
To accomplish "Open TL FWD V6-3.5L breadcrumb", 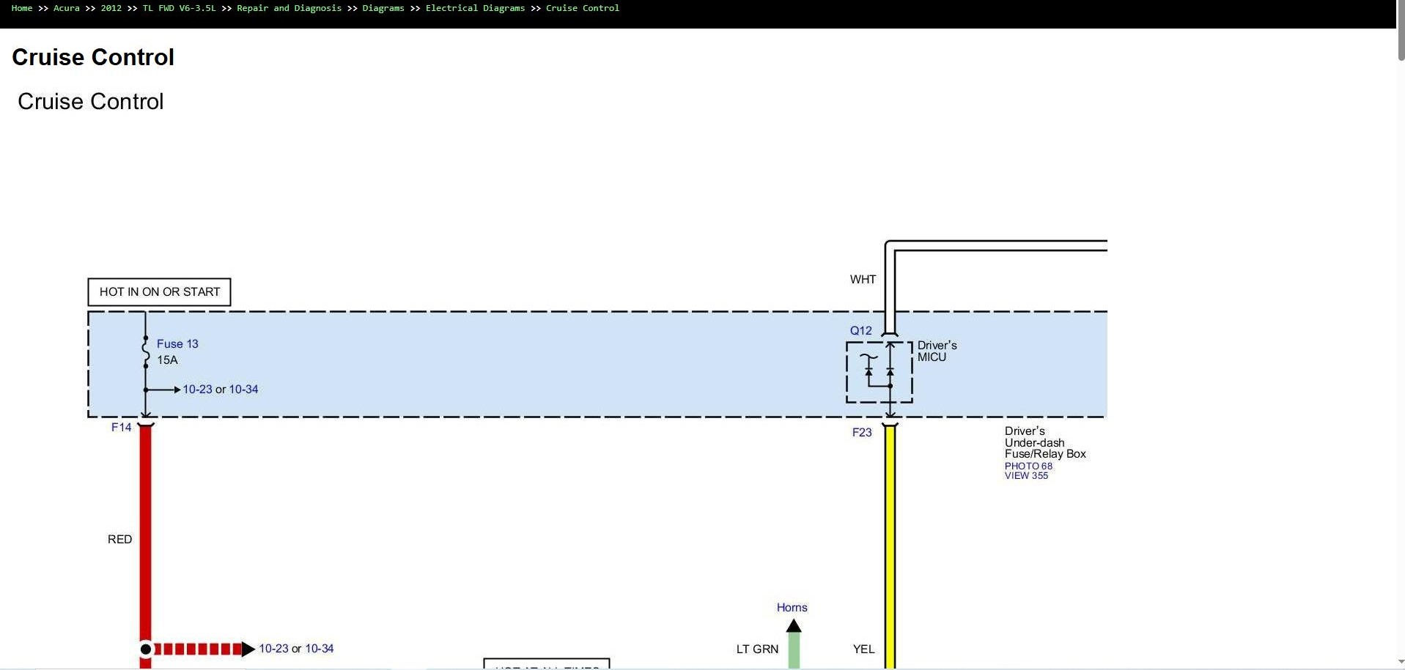I will click(x=180, y=8).
